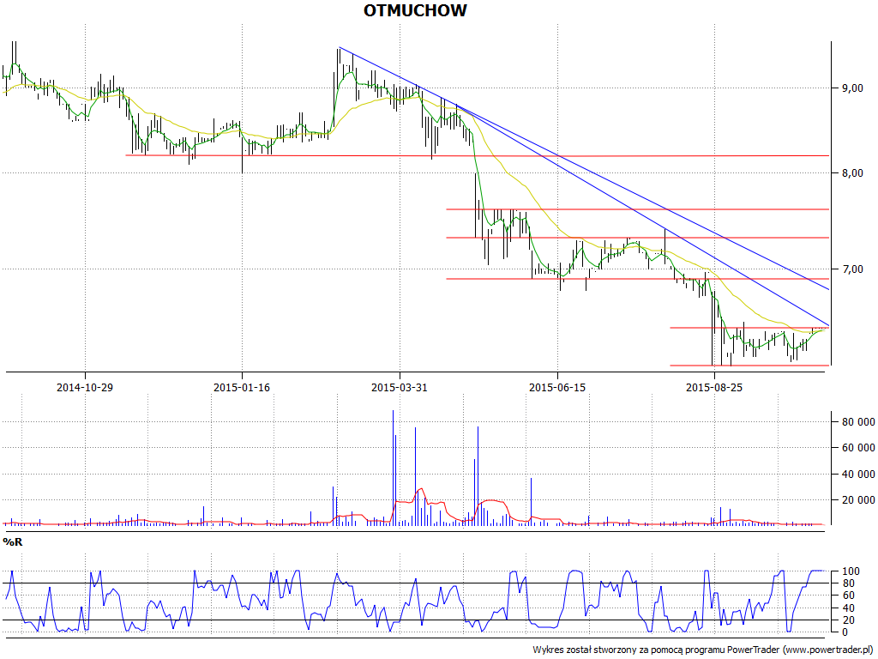This screenshot has height=659, width=878.
Task: Select the 2015-03-31 date label
Action: coord(400,387)
